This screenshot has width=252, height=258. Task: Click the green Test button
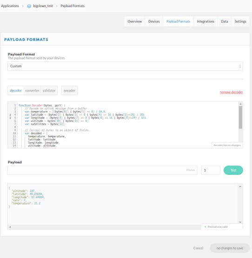[x=233, y=170]
